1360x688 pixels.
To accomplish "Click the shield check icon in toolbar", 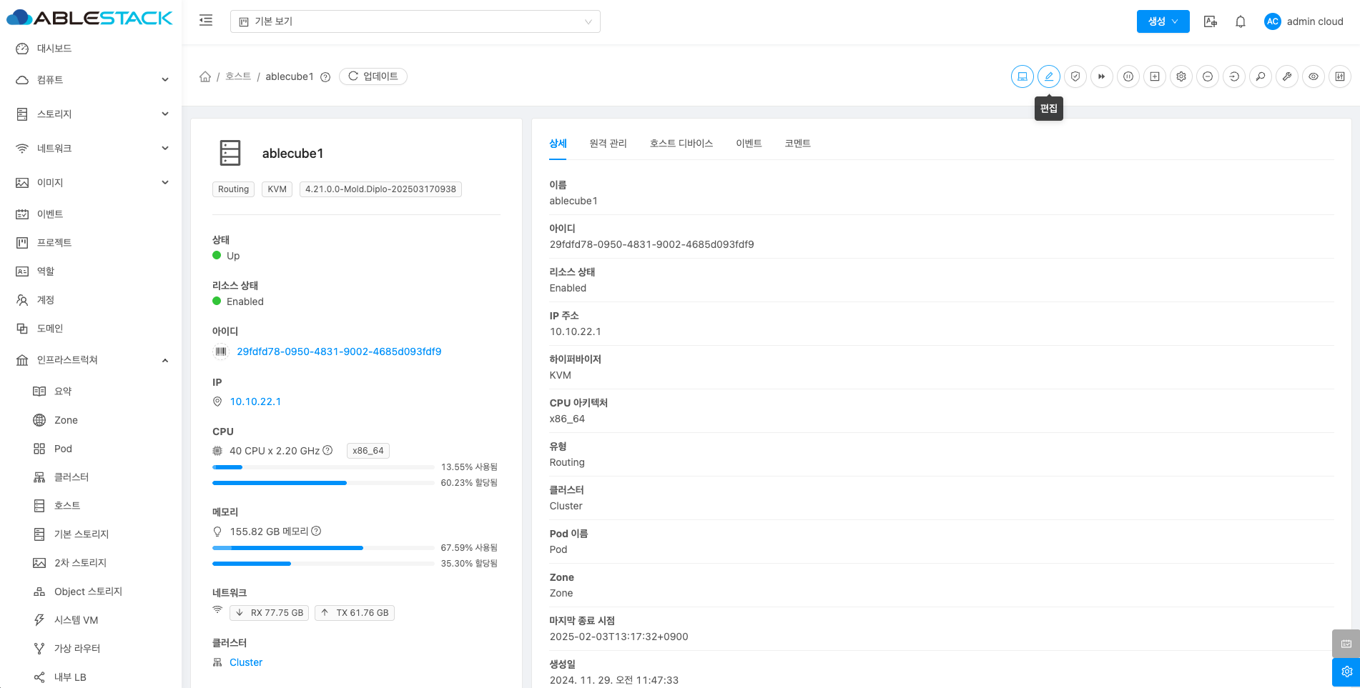I will click(1075, 76).
